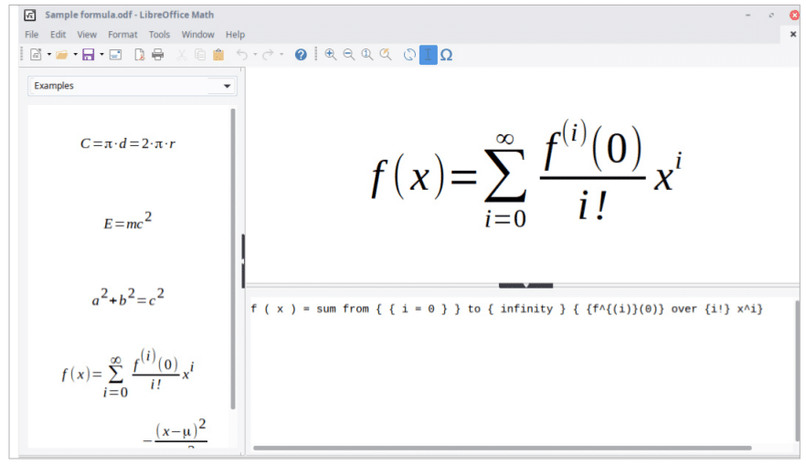Screen dimensions: 806x464
Task: Select the circle circumference example formula
Action: tap(127, 143)
